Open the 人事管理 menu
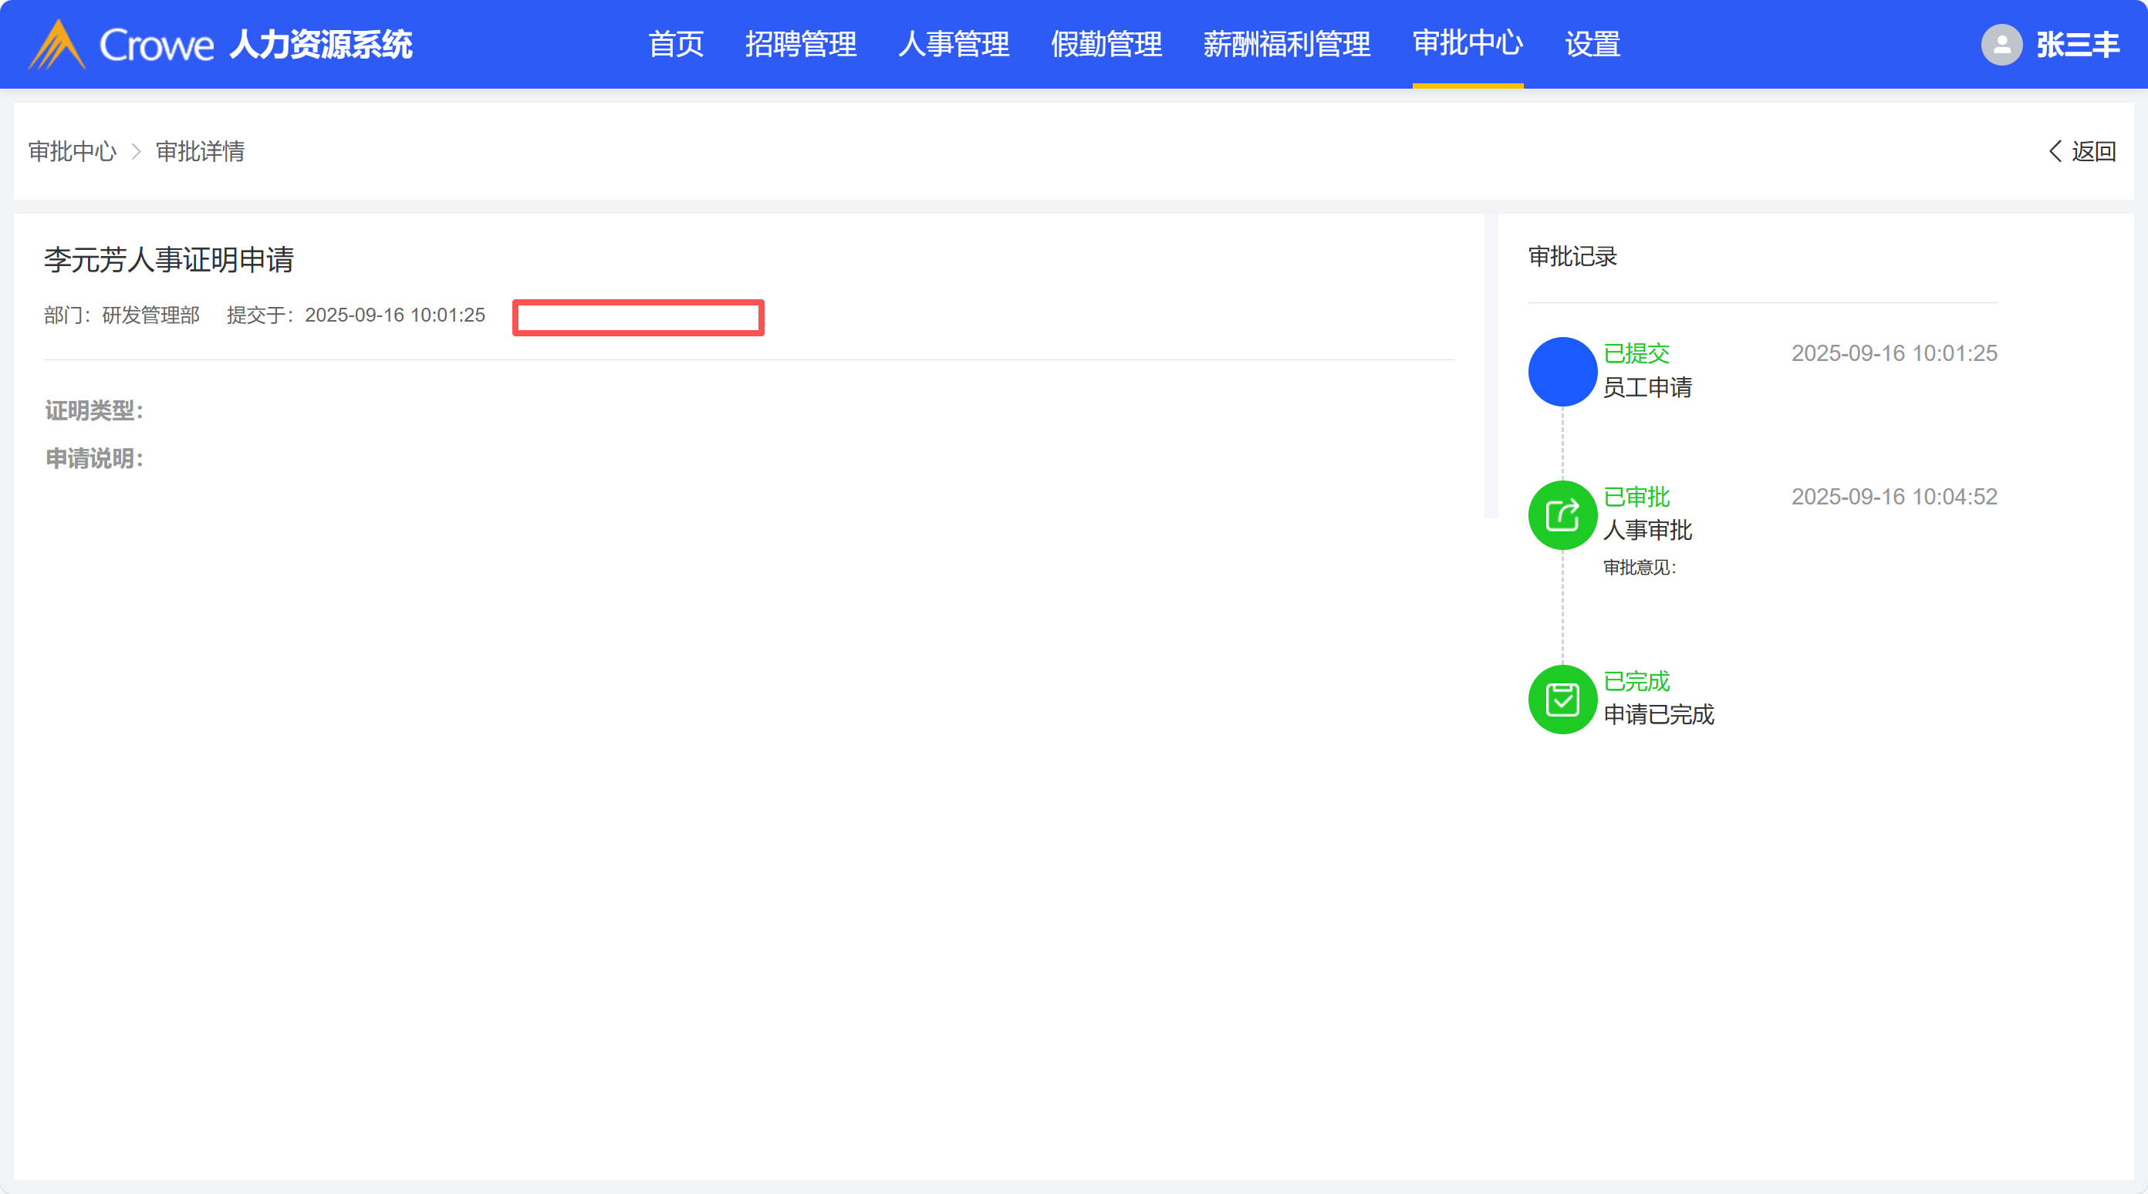This screenshot has width=2148, height=1194. click(953, 44)
